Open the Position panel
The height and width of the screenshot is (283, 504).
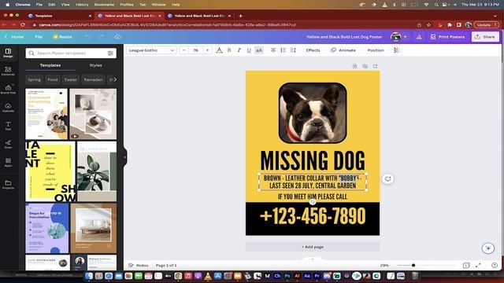coord(376,50)
